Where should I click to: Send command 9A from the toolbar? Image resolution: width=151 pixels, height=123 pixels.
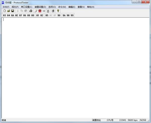pyautogui.click(x=64, y=15)
